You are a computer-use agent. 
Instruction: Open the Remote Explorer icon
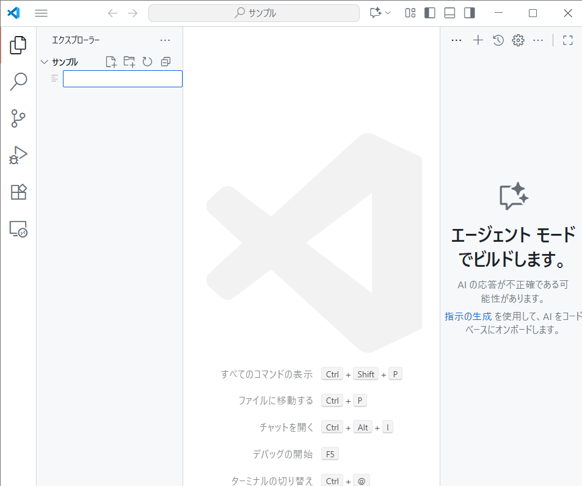pos(18,229)
